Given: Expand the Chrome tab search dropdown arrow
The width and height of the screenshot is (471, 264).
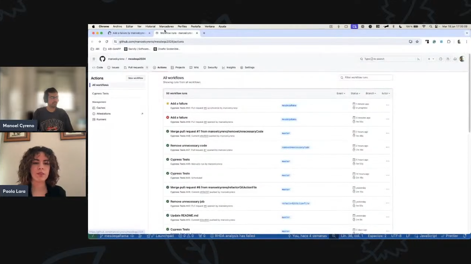Looking at the screenshot, I should coord(467,33).
